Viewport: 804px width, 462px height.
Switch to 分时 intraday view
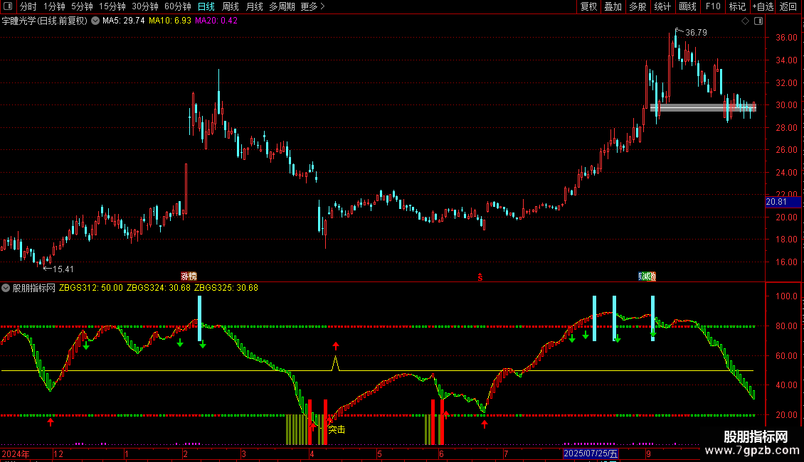(28, 6)
